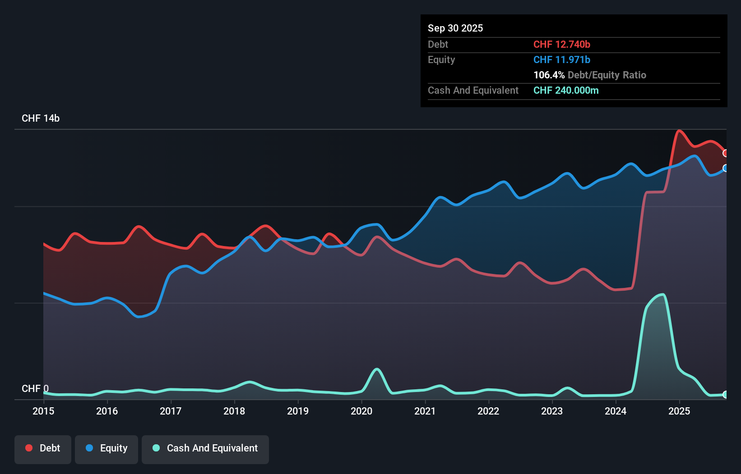Toggle the Debt series legend button
741x474 pixels.
click(43, 449)
